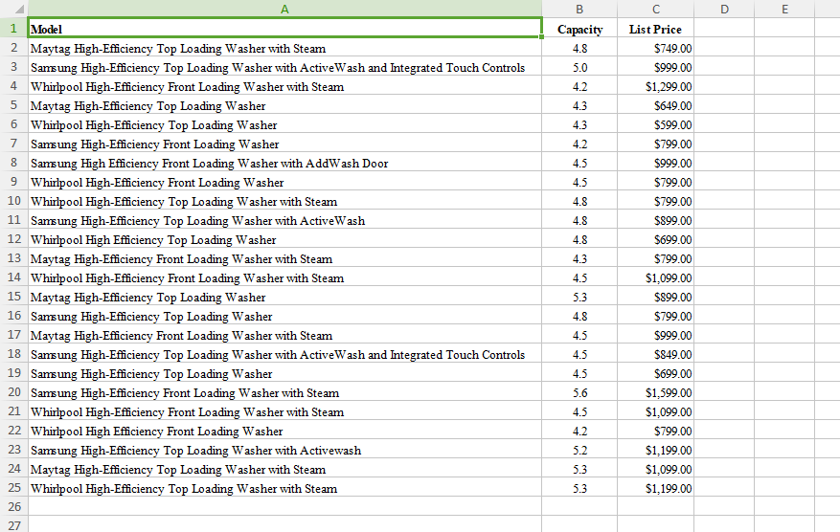Select Samsung Top Loading Washer with ActiveWash in row 11
This screenshot has width=840, height=532.
click(x=285, y=220)
